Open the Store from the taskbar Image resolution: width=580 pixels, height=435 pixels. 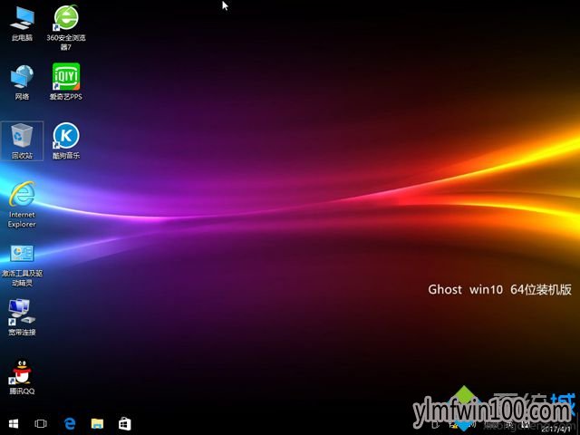pyautogui.click(x=125, y=423)
